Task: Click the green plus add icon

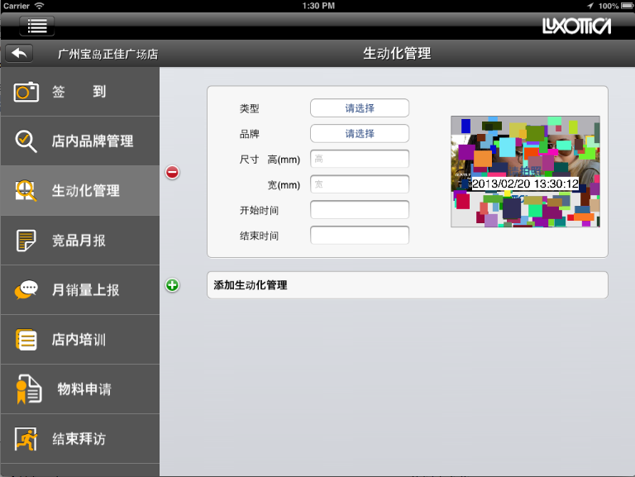Action: [x=172, y=285]
